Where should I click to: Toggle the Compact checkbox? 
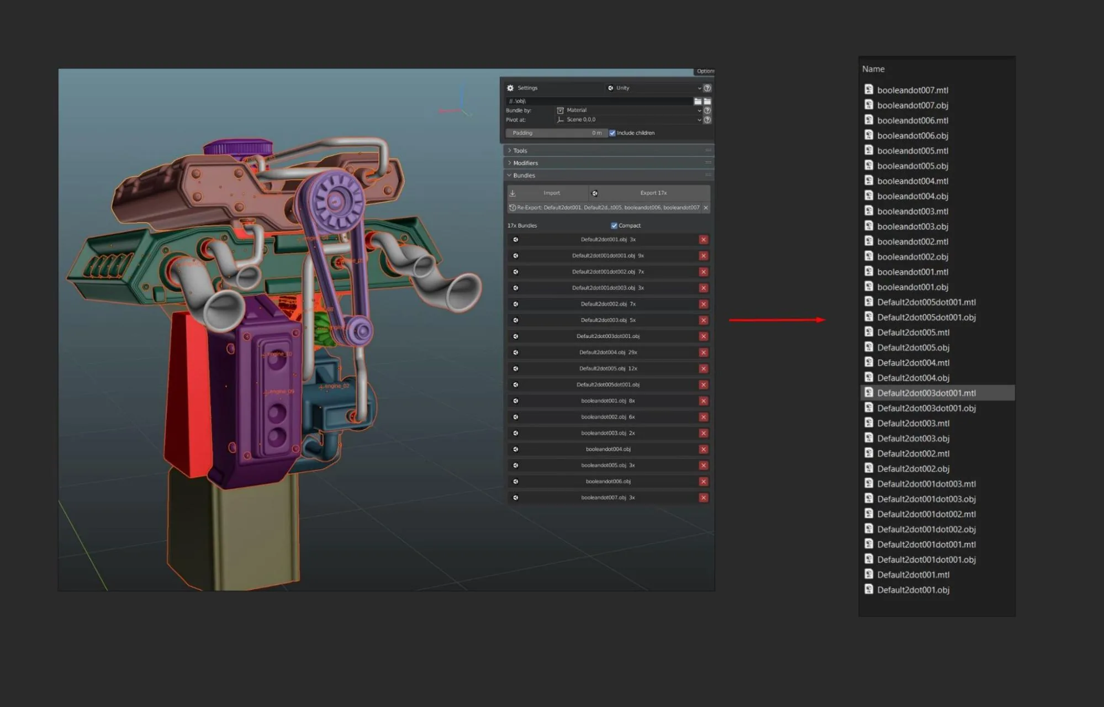(x=614, y=225)
